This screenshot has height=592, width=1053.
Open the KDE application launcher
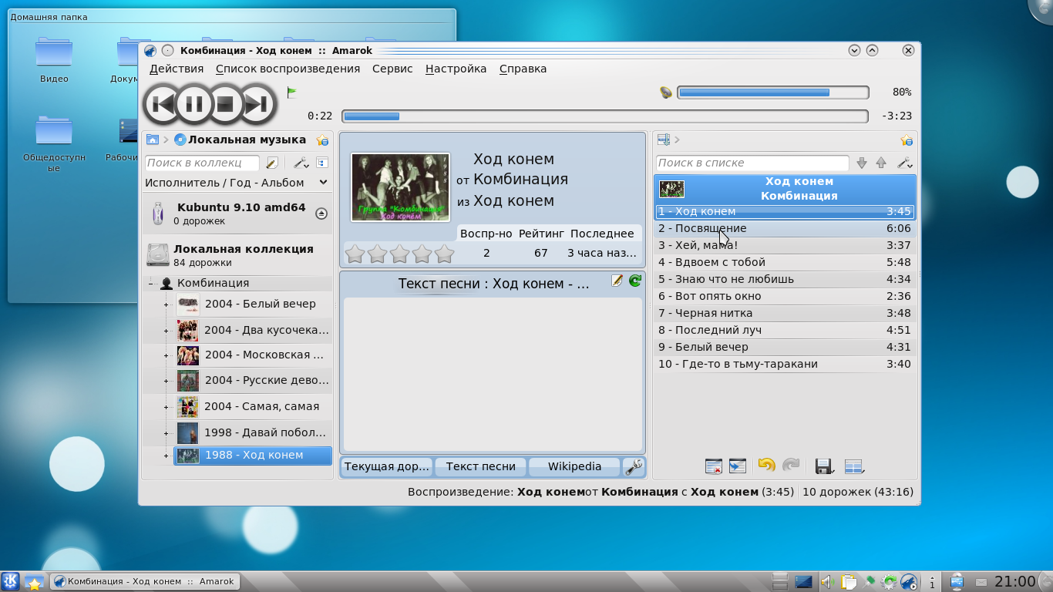click(11, 581)
